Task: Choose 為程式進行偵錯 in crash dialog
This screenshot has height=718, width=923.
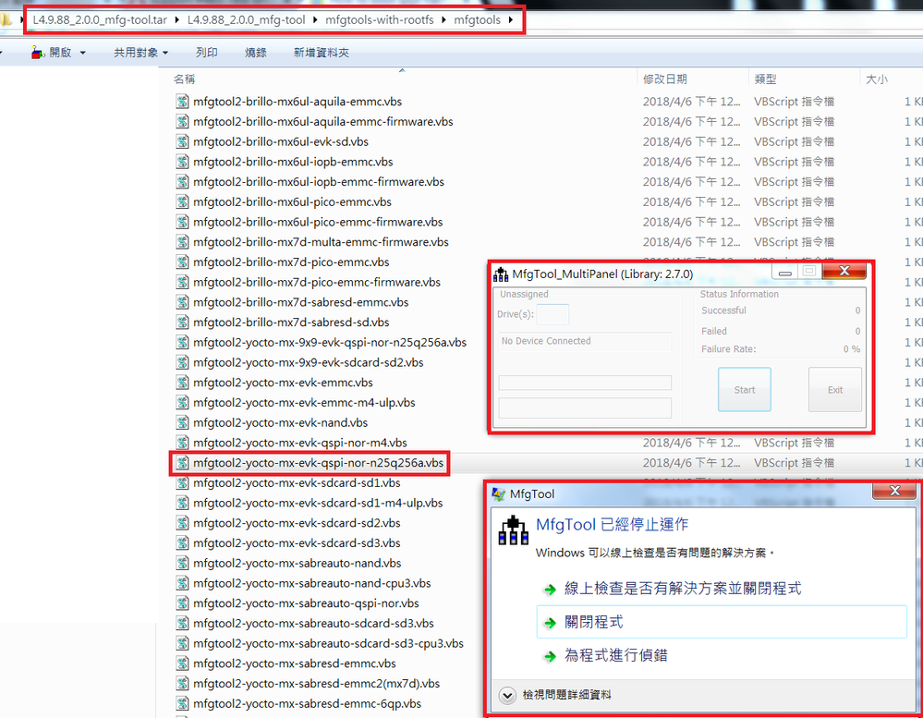Action: [615, 655]
